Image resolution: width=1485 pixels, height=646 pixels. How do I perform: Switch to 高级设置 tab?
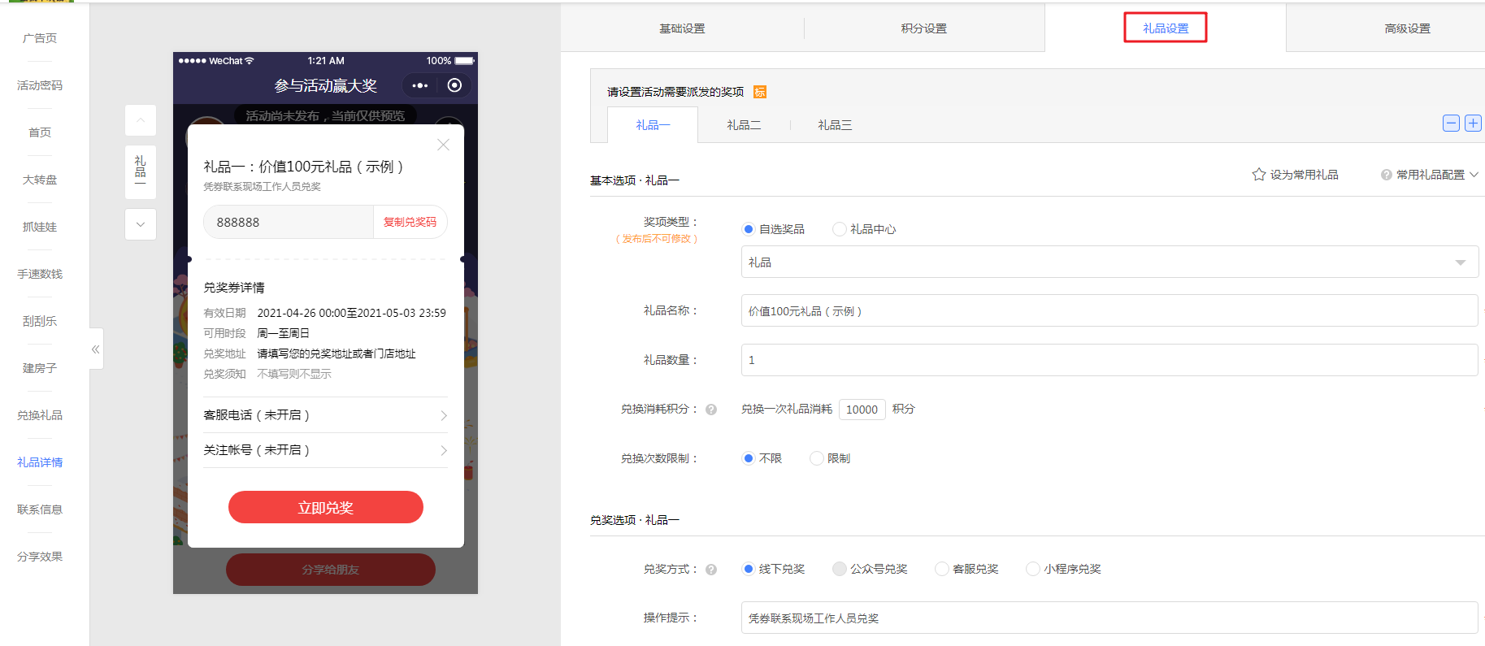click(x=1407, y=28)
